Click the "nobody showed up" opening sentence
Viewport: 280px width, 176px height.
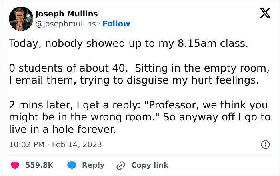128,44
